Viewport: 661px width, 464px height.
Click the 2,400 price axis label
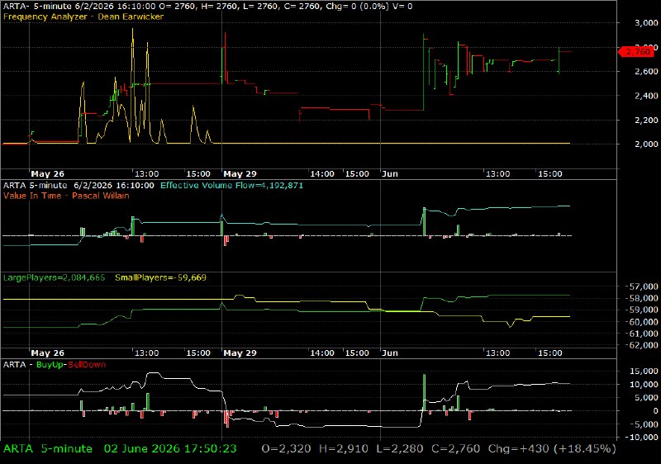click(x=646, y=96)
